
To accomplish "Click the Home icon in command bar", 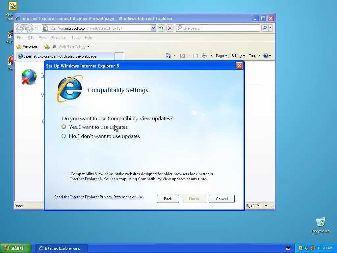I will click(x=168, y=56).
